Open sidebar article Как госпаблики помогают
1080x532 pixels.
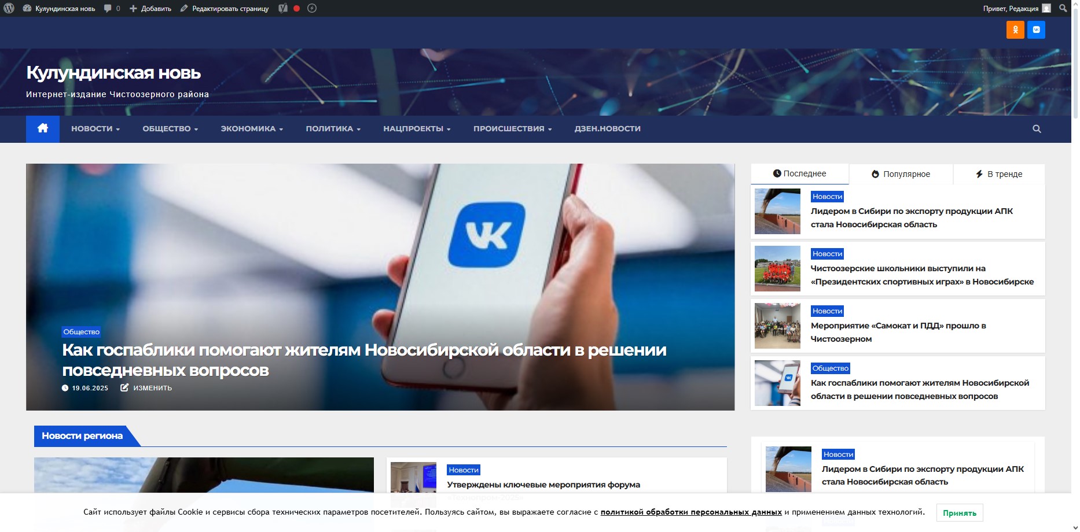(x=920, y=389)
